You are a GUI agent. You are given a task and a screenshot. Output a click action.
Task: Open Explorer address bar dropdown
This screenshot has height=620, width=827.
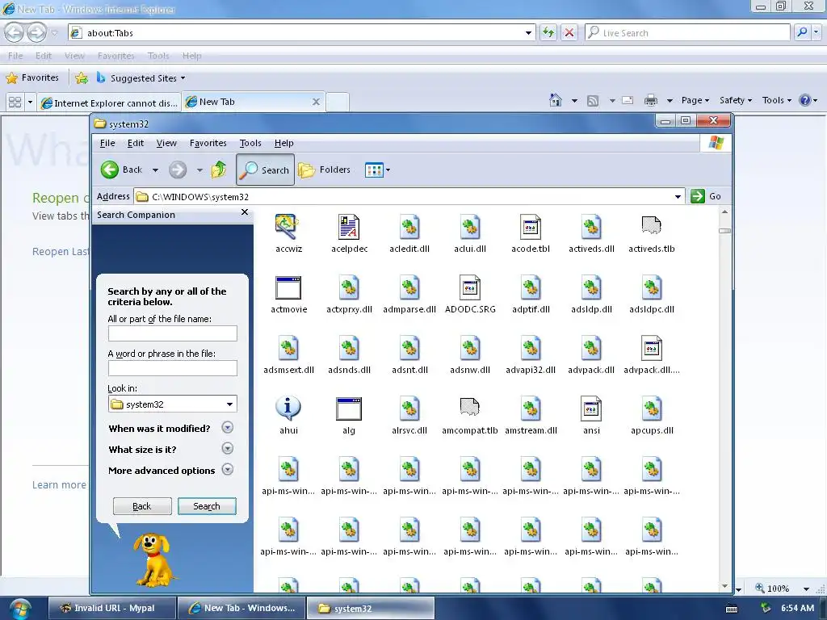click(x=678, y=197)
